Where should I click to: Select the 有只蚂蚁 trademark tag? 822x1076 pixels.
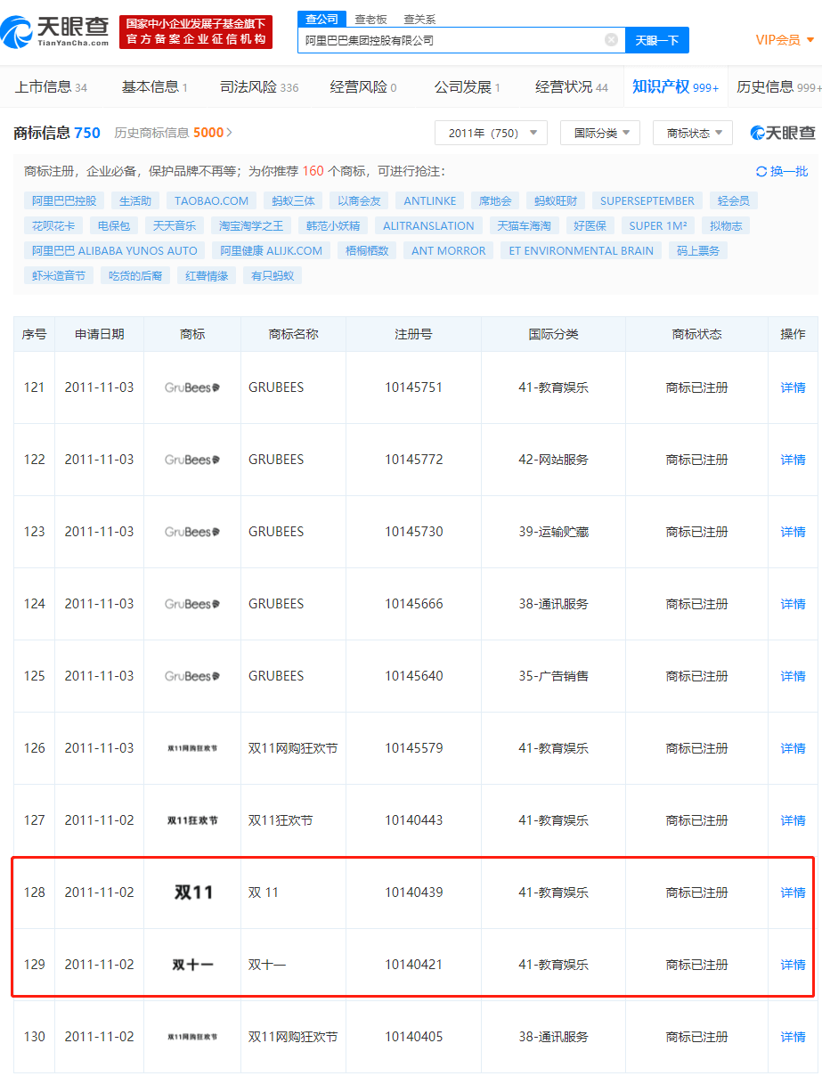273,275
